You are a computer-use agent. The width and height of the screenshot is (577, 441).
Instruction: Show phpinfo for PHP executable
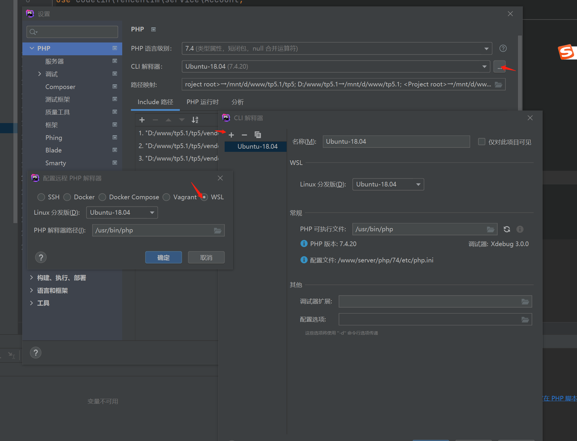click(520, 229)
